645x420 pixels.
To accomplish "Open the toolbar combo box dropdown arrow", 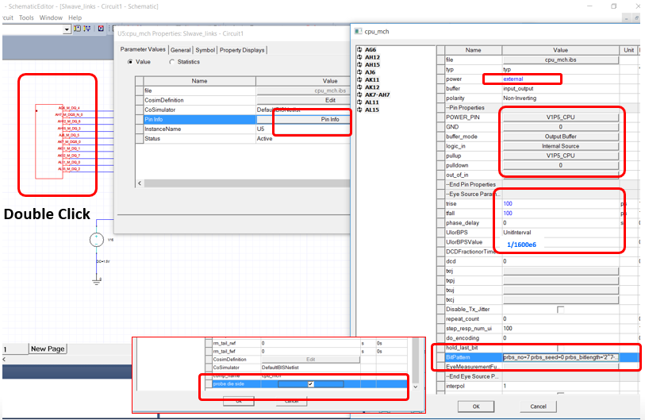I will point(67,29).
